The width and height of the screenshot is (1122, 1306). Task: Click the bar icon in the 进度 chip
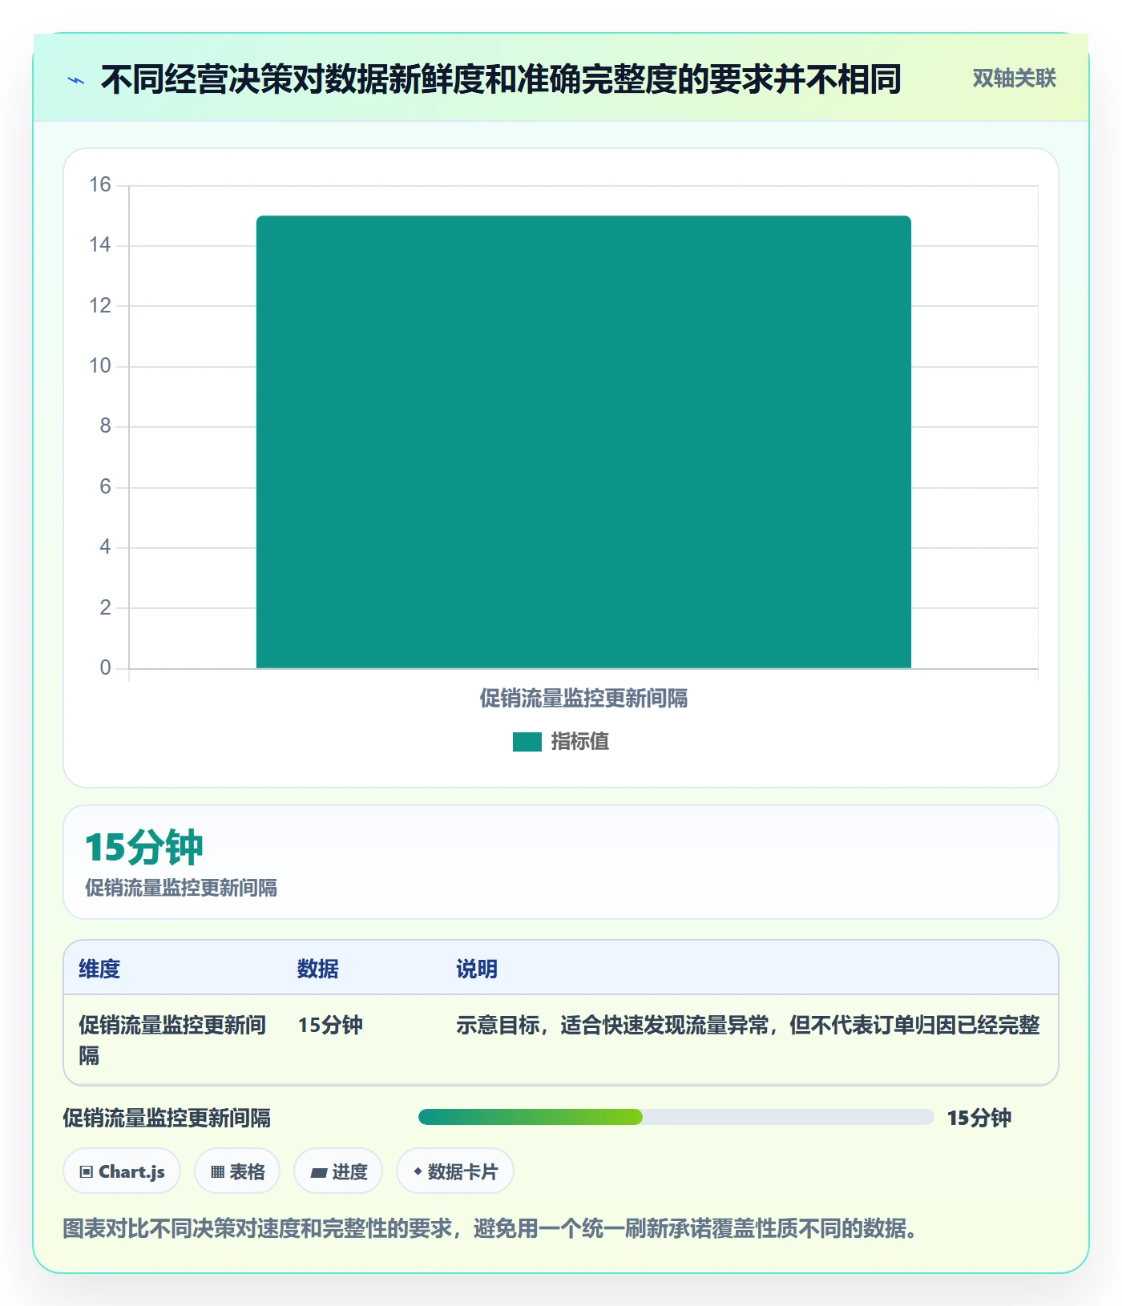click(318, 1173)
